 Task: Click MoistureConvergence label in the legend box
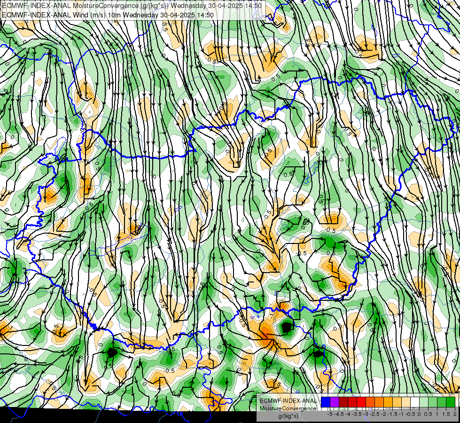pyautogui.click(x=288, y=408)
